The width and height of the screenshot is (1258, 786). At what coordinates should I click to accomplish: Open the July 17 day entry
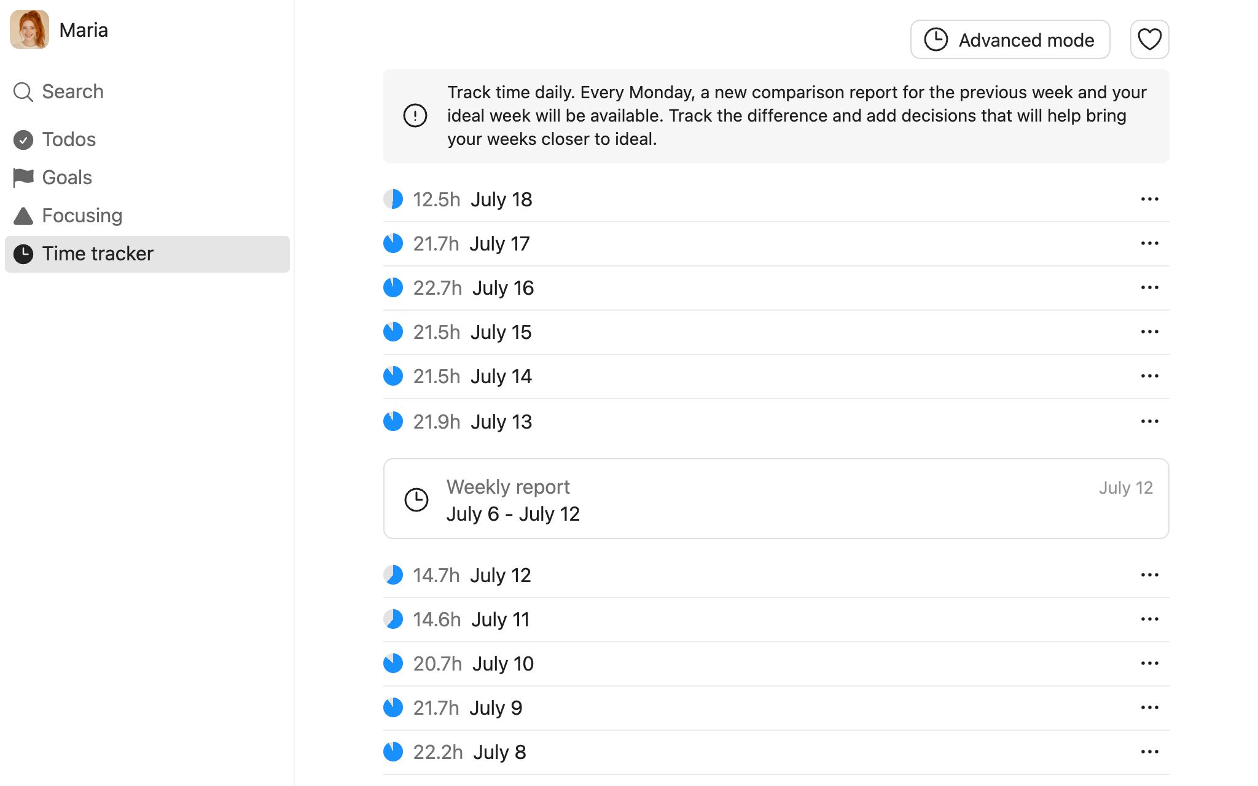pos(776,244)
